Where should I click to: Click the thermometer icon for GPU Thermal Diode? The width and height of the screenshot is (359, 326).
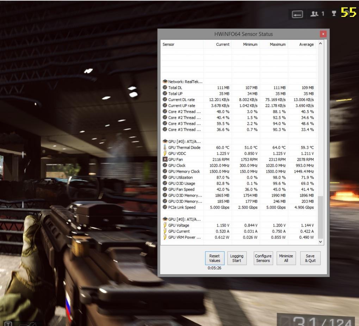click(x=165, y=147)
